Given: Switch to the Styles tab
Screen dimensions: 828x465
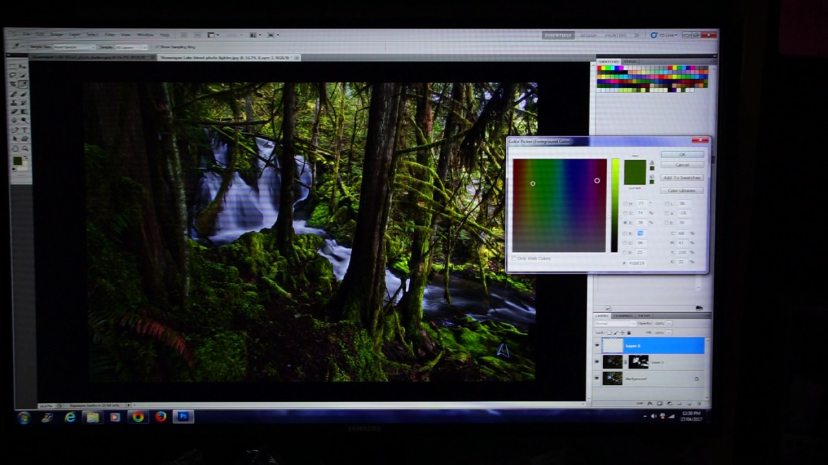Looking at the screenshot, I should pos(630,62).
